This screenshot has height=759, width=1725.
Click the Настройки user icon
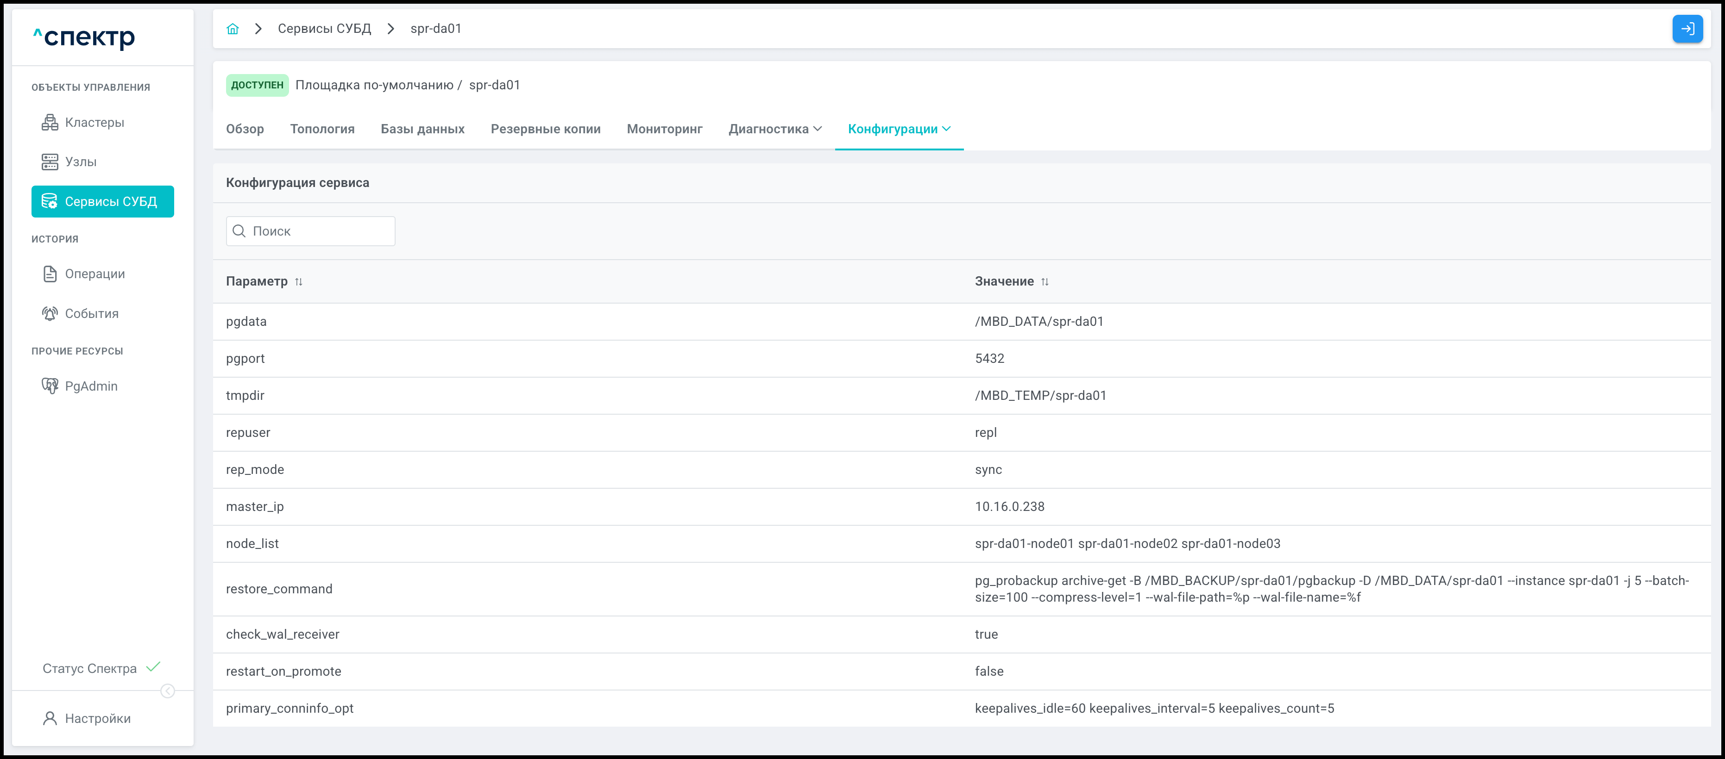click(50, 718)
